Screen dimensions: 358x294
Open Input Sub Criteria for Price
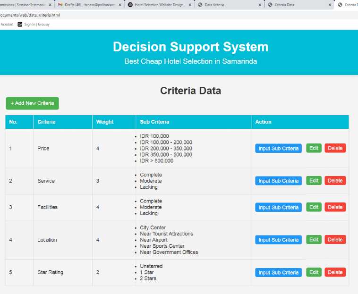(x=278, y=148)
